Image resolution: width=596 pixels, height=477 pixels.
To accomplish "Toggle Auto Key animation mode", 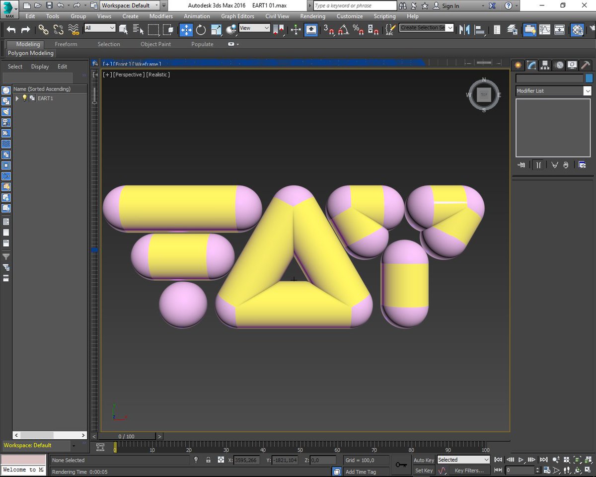I will tap(424, 460).
